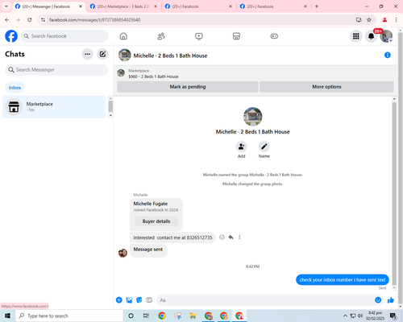Start a new message with compose icon

102,54
